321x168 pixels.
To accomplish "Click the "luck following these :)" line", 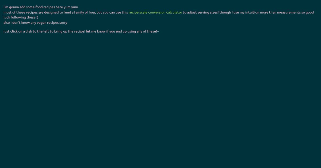I will pos(21,17).
